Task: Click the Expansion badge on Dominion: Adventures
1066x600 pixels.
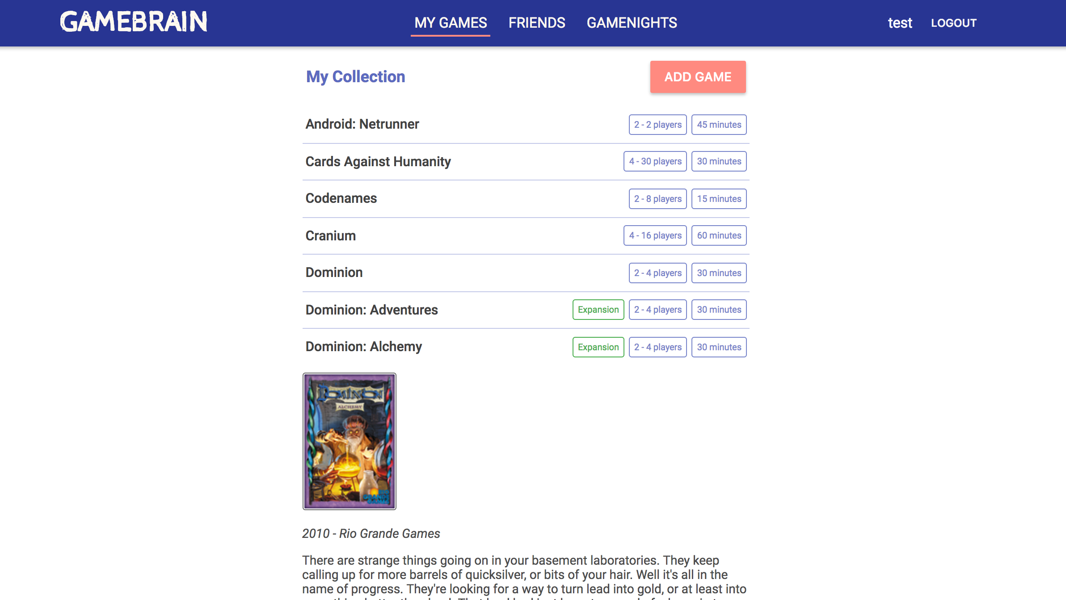Action: pyautogui.click(x=598, y=310)
